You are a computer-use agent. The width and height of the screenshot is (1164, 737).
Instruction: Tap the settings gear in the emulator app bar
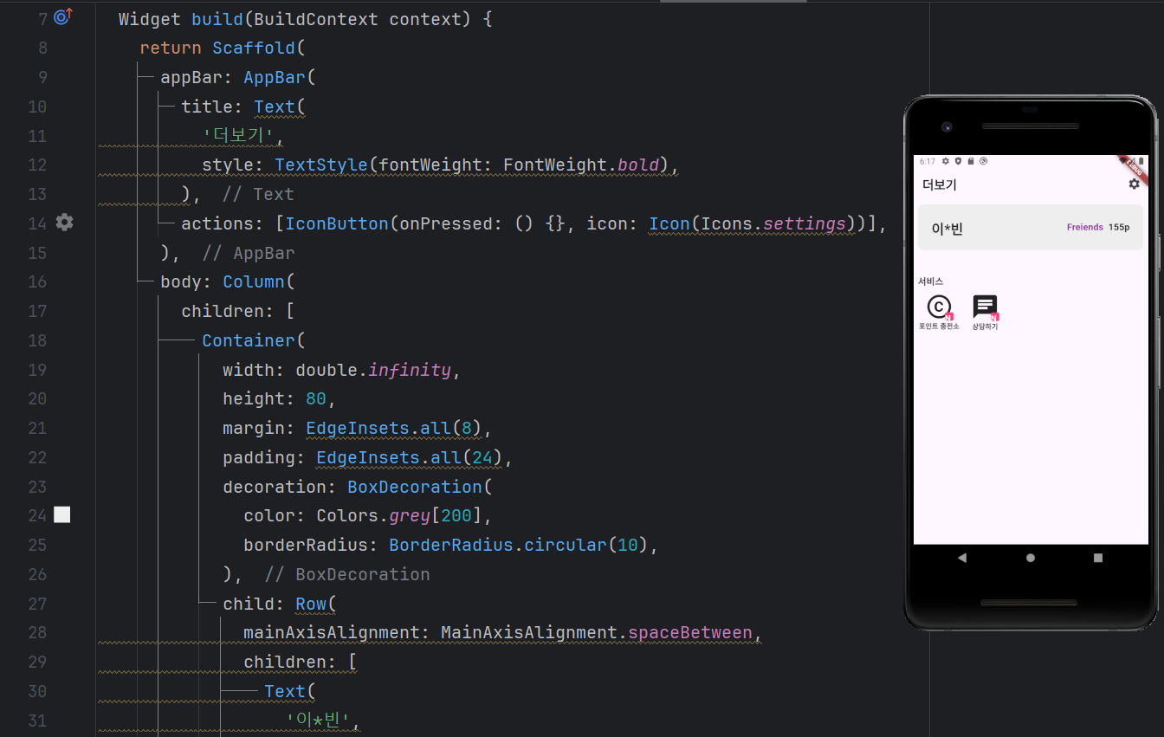1134,184
